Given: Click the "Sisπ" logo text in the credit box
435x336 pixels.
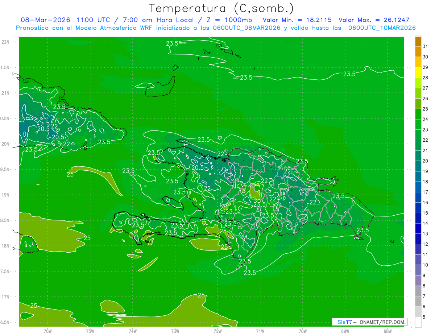Looking at the screenshot, I should [x=344, y=322].
